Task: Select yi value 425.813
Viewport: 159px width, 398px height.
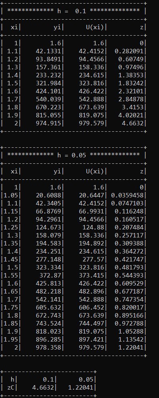Action: (x=49, y=283)
